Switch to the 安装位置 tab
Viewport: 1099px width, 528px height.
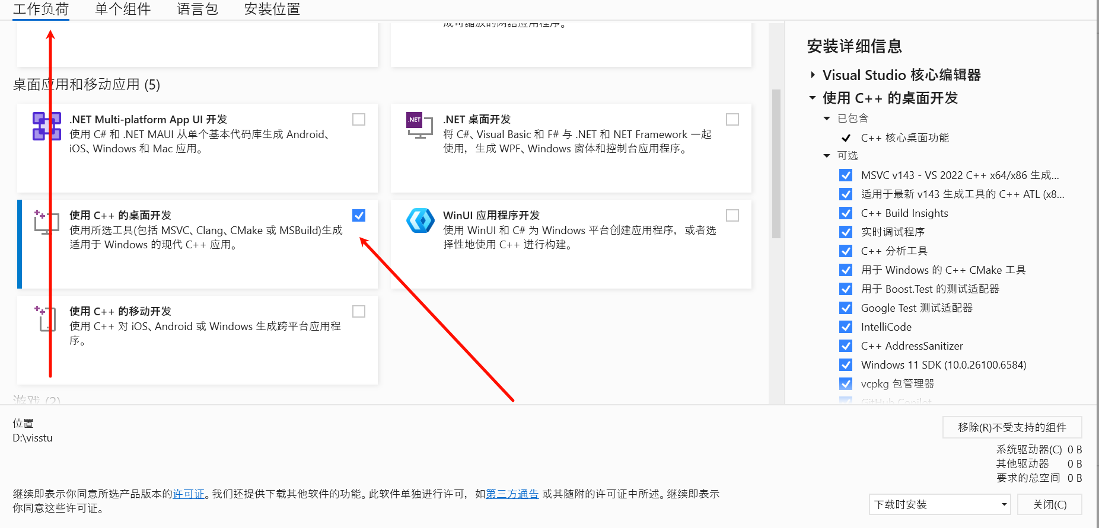[272, 9]
